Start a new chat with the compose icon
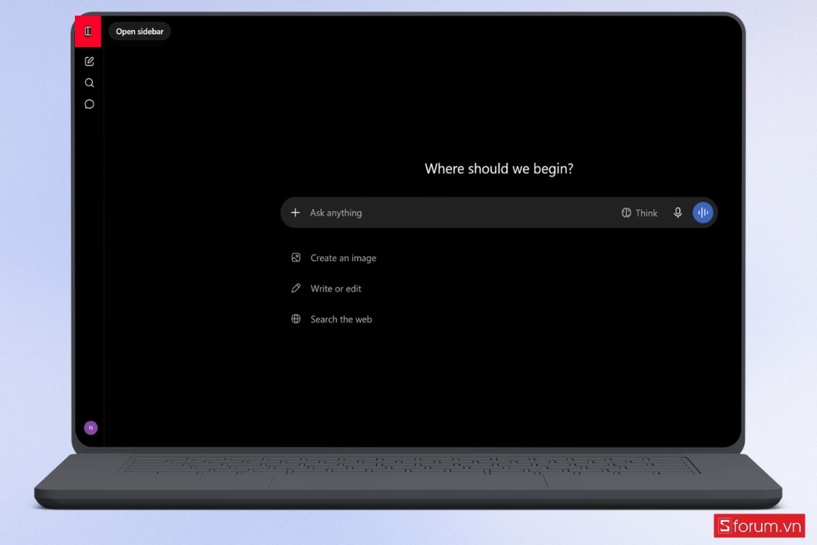The height and width of the screenshot is (545, 817). [89, 61]
